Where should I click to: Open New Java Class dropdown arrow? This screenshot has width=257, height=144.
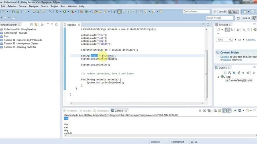[90, 12]
